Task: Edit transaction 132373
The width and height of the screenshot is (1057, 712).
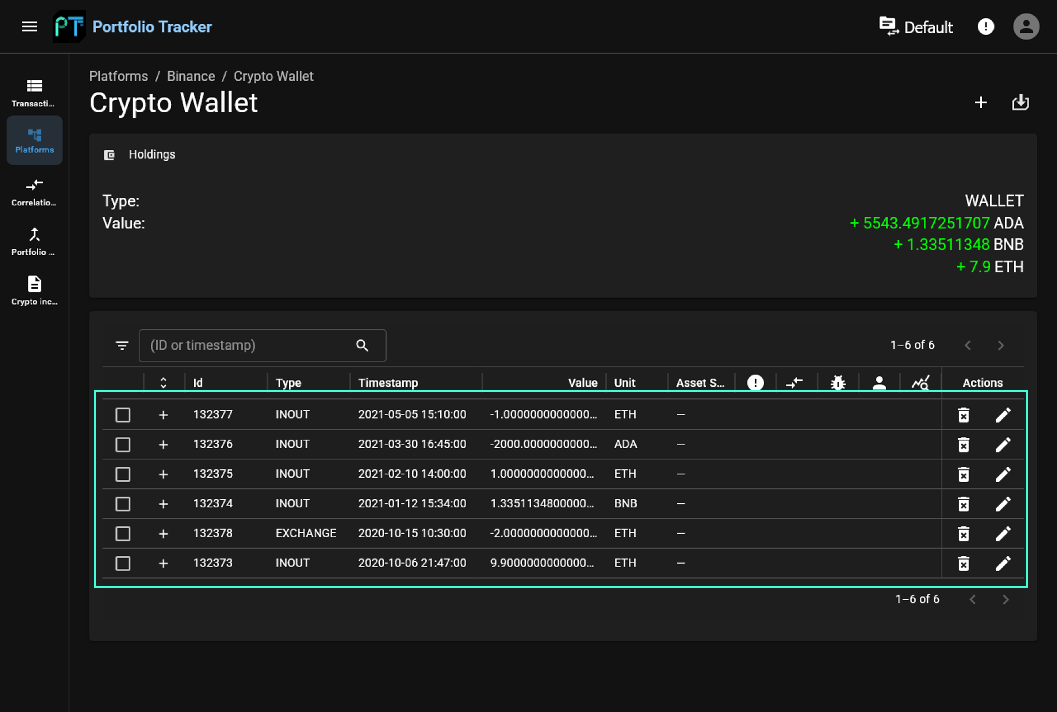Action: pyautogui.click(x=1003, y=563)
